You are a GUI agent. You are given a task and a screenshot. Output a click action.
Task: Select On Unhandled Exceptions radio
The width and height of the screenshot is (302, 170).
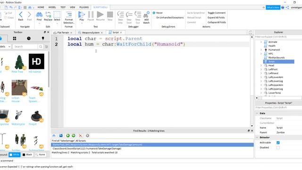pos(154,17)
